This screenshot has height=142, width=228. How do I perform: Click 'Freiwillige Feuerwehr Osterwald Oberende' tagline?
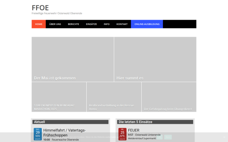[x=57, y=13]
